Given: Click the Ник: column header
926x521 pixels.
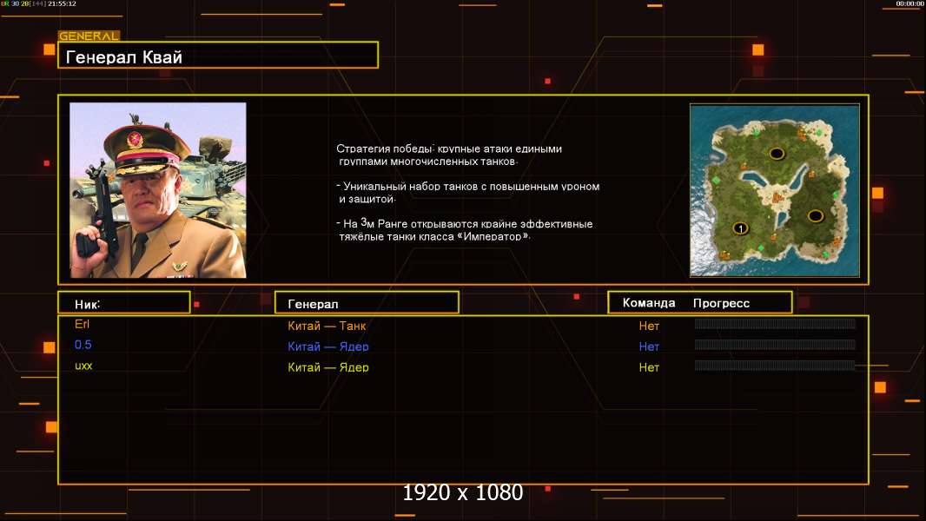Looking at the screenshot, I should 123,303.
